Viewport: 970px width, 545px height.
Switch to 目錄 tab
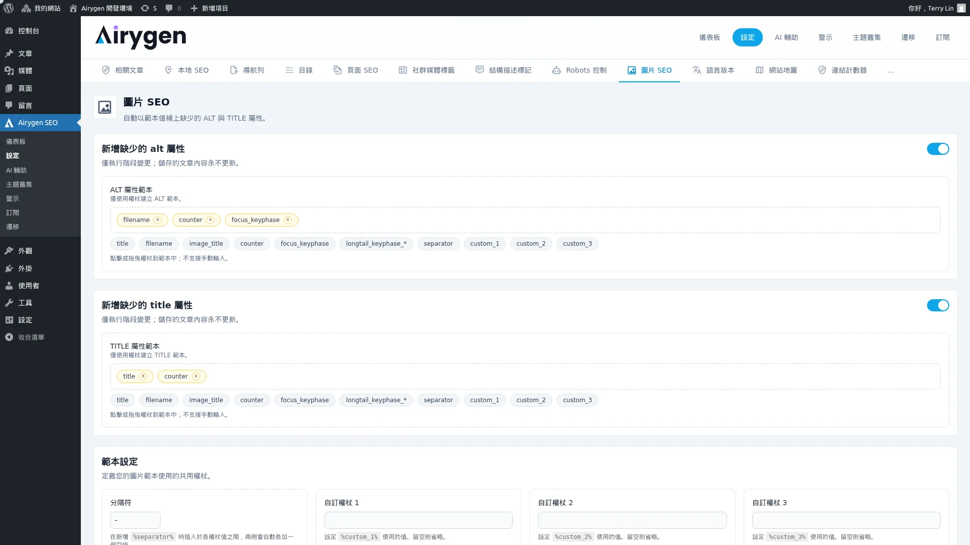pos(299,70)
